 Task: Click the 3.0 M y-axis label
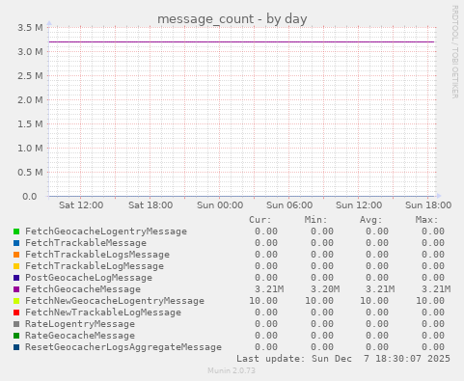coord(30,52)
